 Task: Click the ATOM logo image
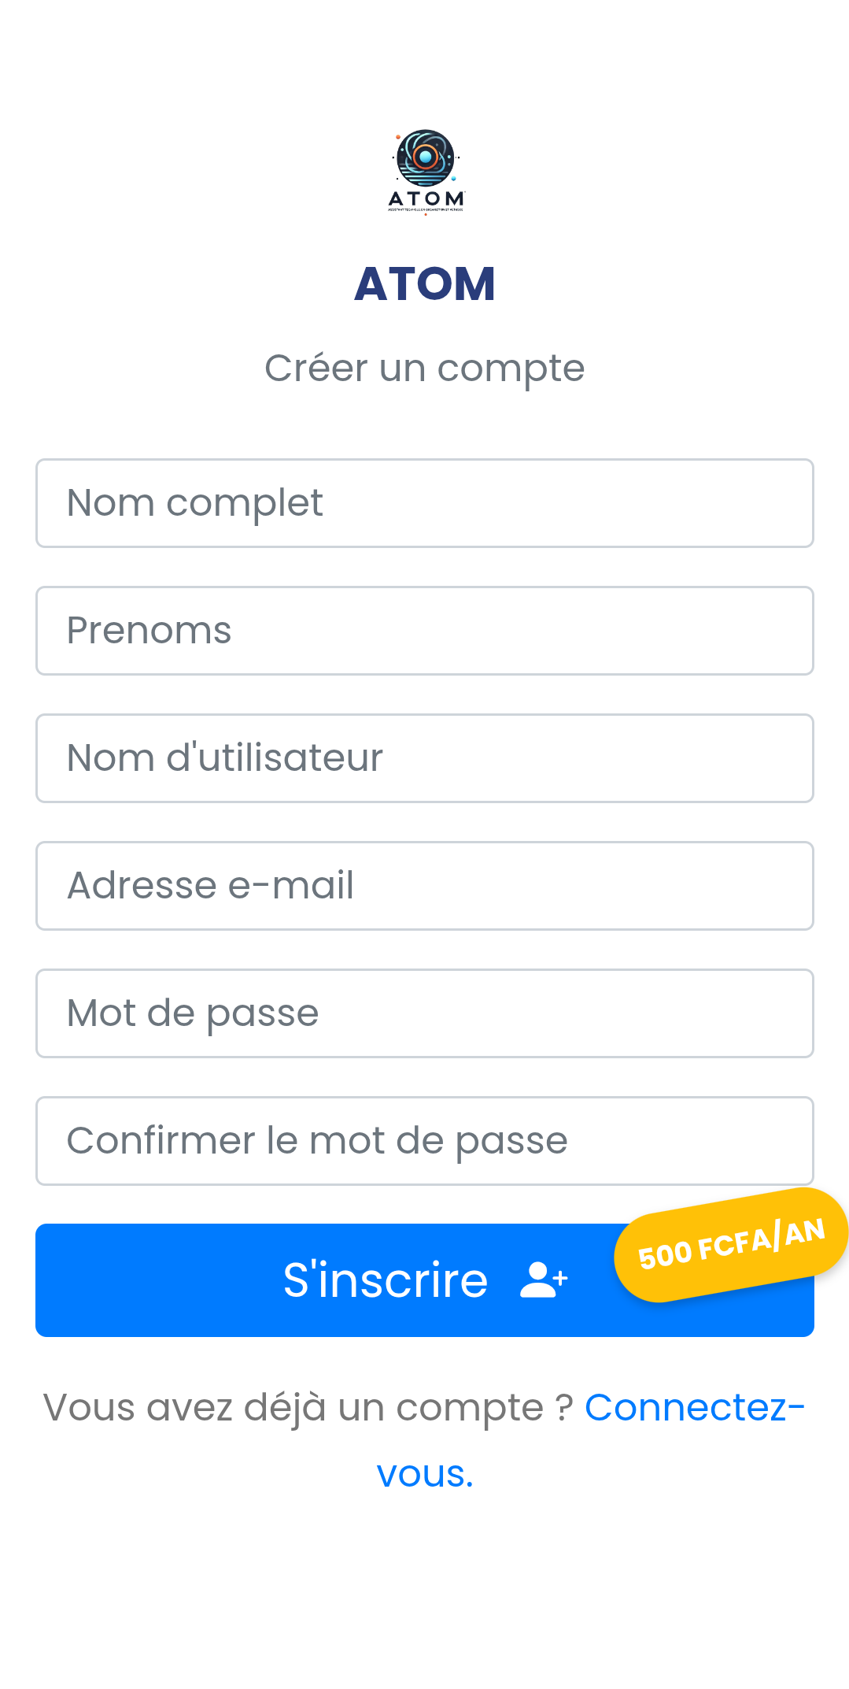coord(425,171)
